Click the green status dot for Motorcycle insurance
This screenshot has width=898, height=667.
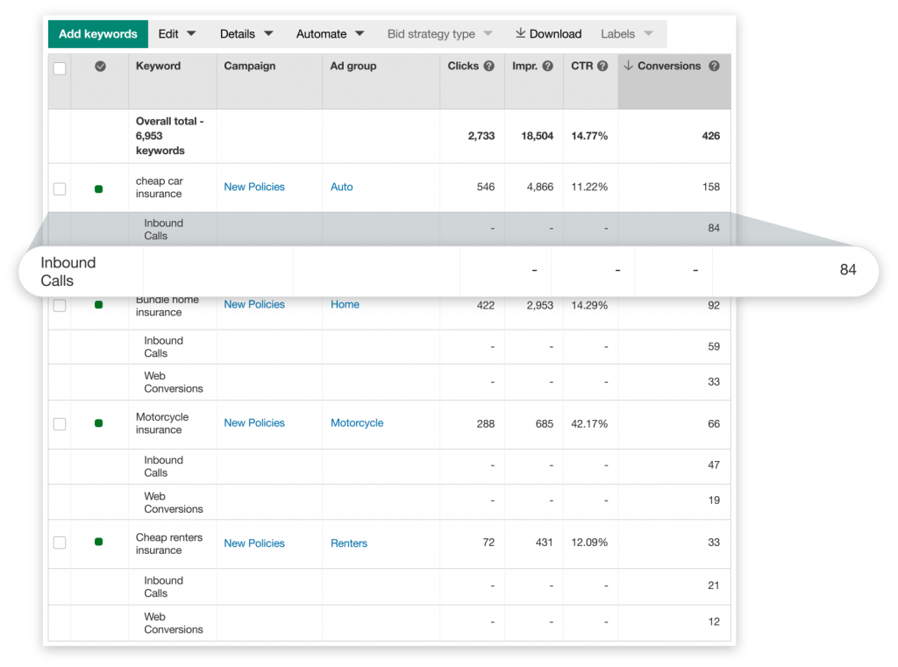click(98, 423)
